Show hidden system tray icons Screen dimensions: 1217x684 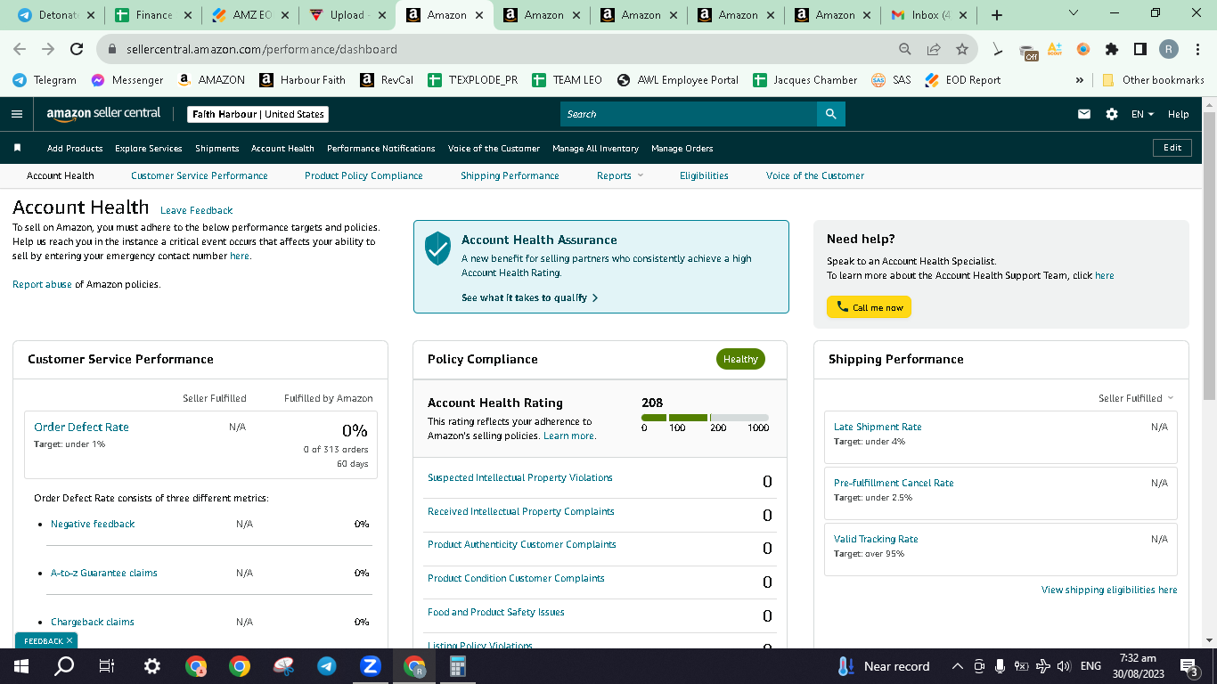[958, 666]
